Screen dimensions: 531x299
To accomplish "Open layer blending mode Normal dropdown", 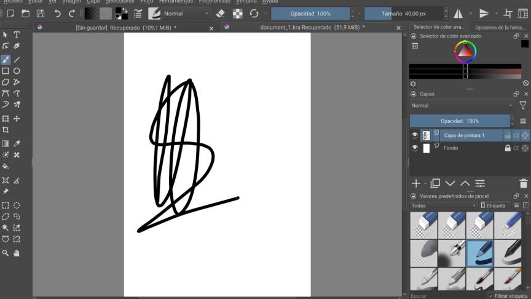I will point(462,105).
